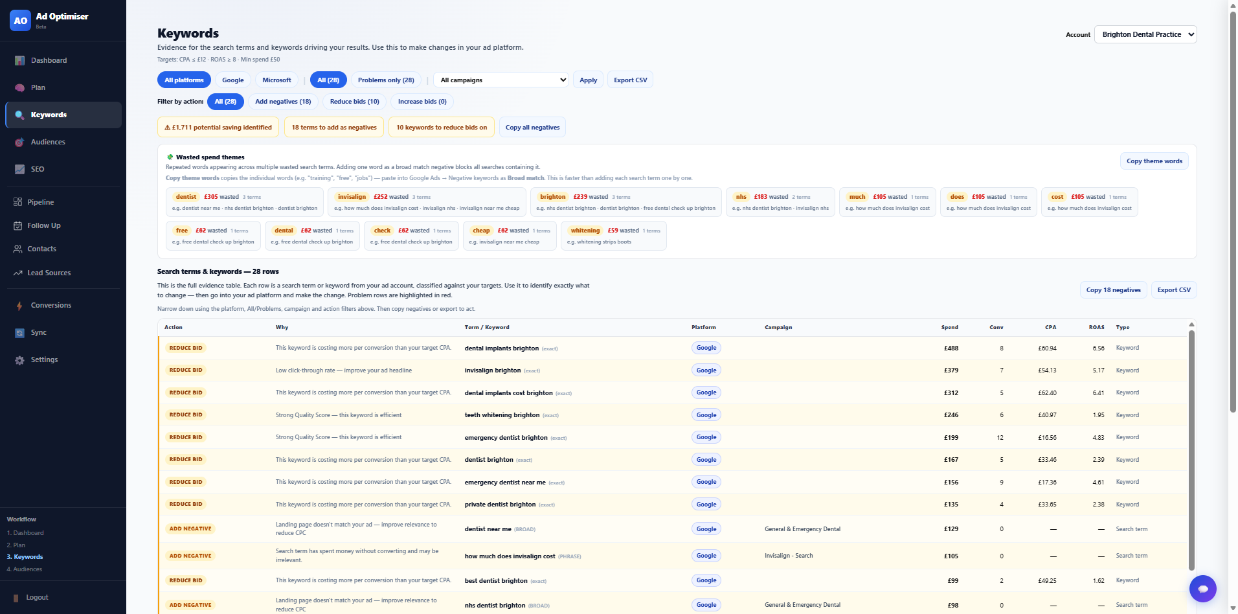Click ADD NEGATIVE tag for dentist near me
Image resolution: width=1238 pixels, height=614 pixels.
tap(190, 529)
